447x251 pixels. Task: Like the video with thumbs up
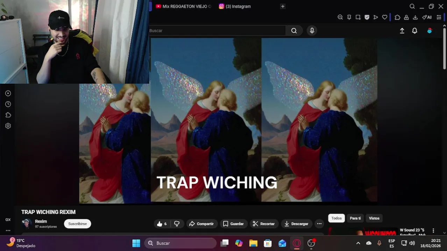pyautogui.click(x=162, y=224)
